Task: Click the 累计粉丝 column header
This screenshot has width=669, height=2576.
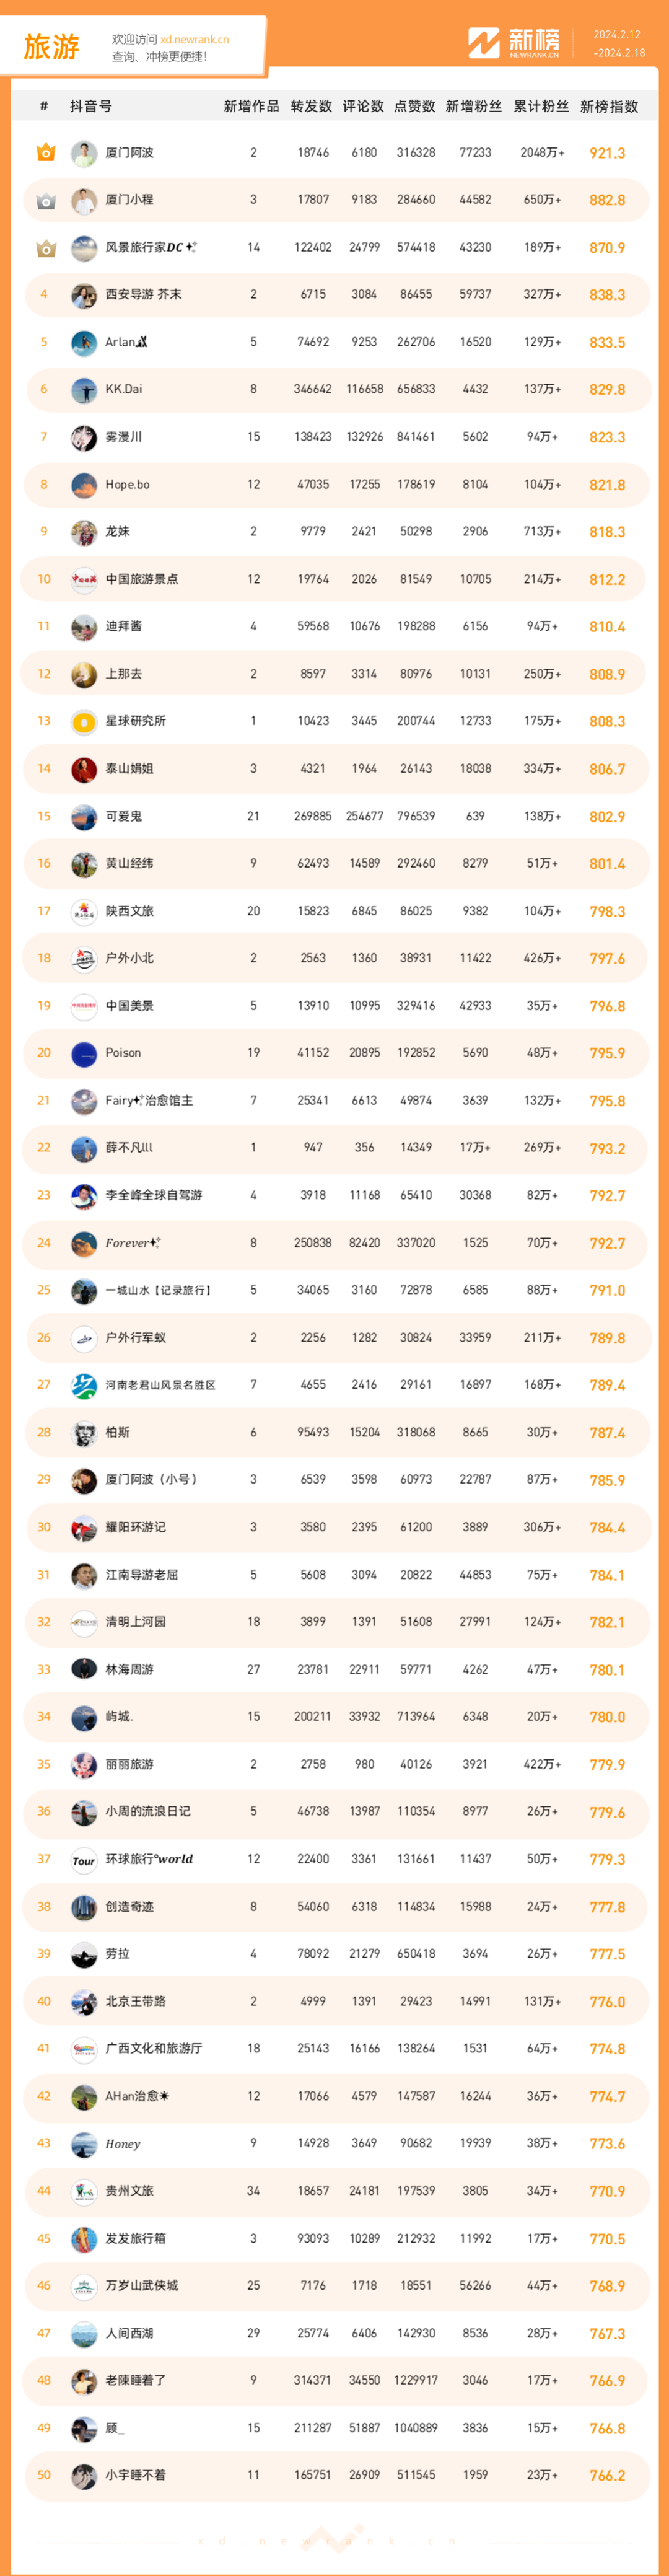Action: point(541,106)
